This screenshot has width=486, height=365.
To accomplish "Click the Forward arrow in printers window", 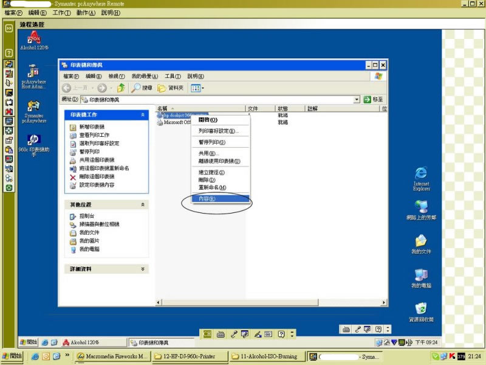I will [x=102, y=88].
